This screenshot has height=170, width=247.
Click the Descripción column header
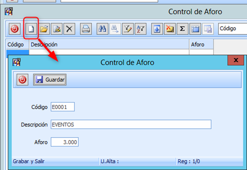(109, 44)
